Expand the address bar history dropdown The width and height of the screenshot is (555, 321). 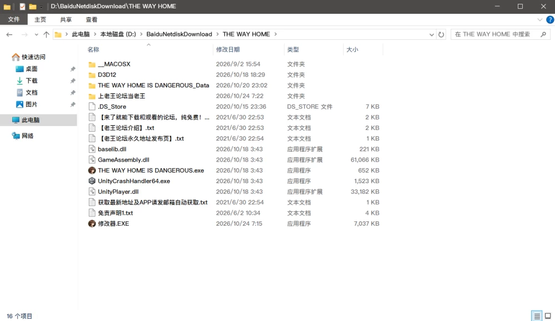[x=431, y=35]
